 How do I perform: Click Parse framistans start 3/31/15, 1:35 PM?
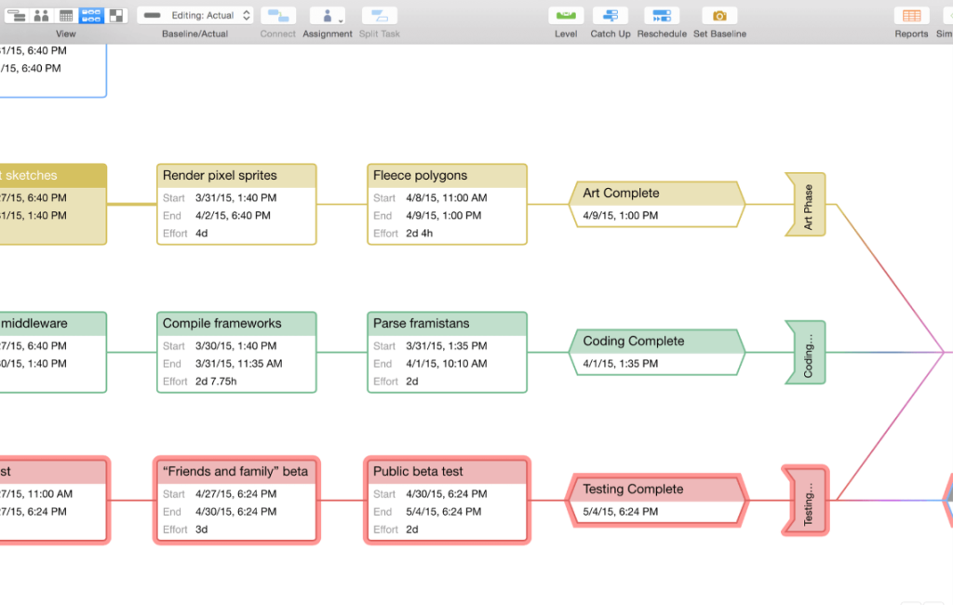click(446, 345)
